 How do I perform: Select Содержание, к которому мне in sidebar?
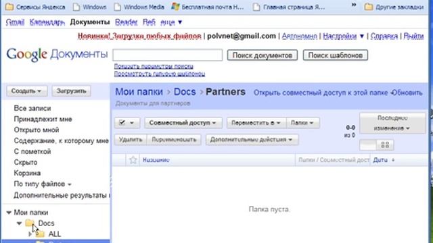coord(62,141)
